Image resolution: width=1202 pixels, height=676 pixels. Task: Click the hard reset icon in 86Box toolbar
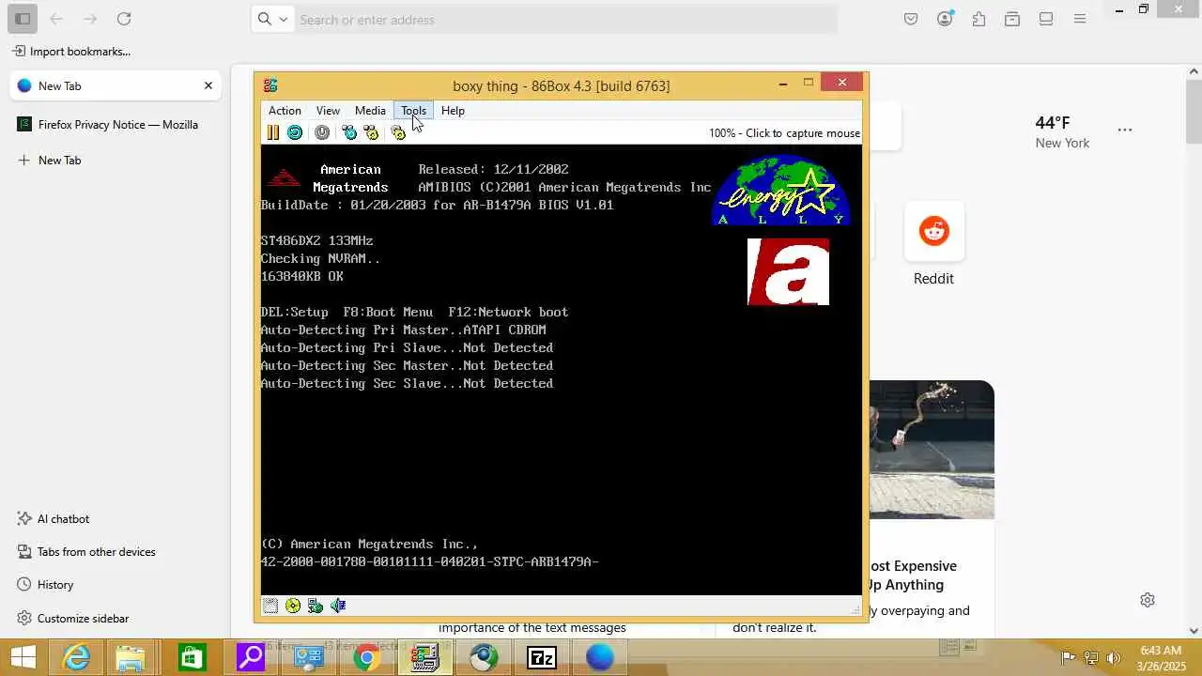(295, 133)
